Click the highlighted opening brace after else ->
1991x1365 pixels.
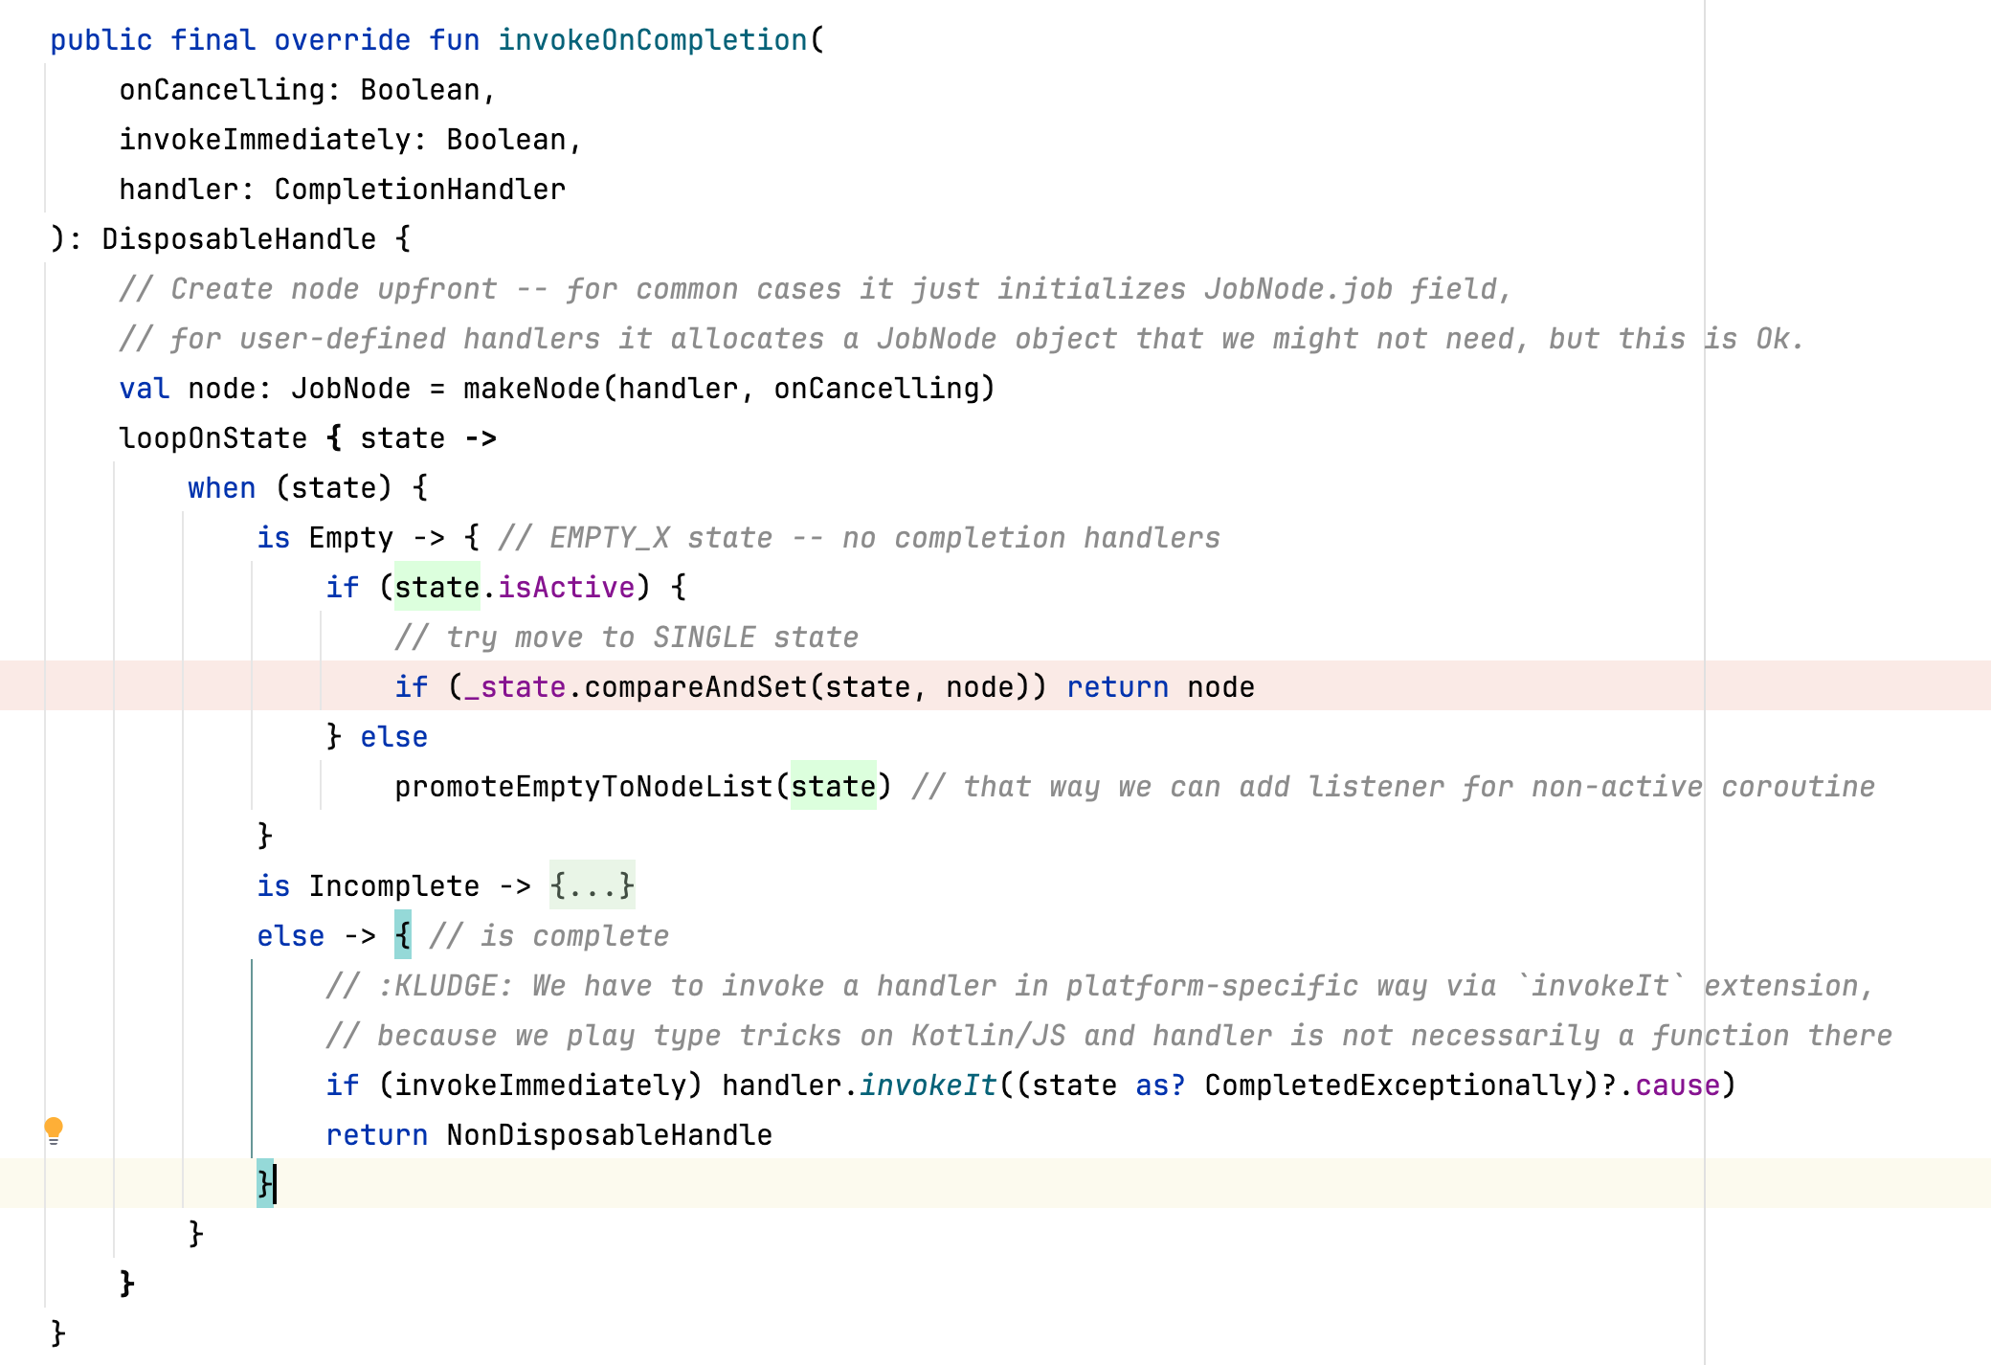click(x=403, y=935)
